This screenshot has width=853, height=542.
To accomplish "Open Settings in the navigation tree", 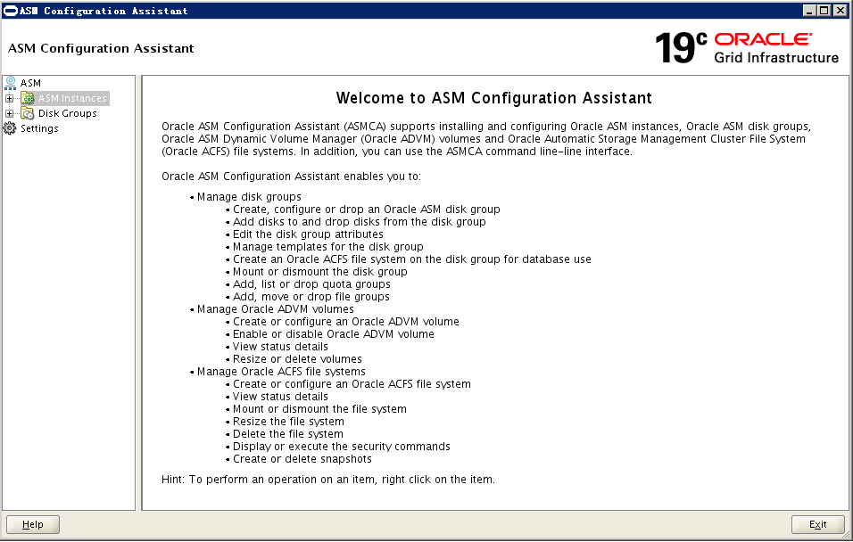I will pos(39,129).
